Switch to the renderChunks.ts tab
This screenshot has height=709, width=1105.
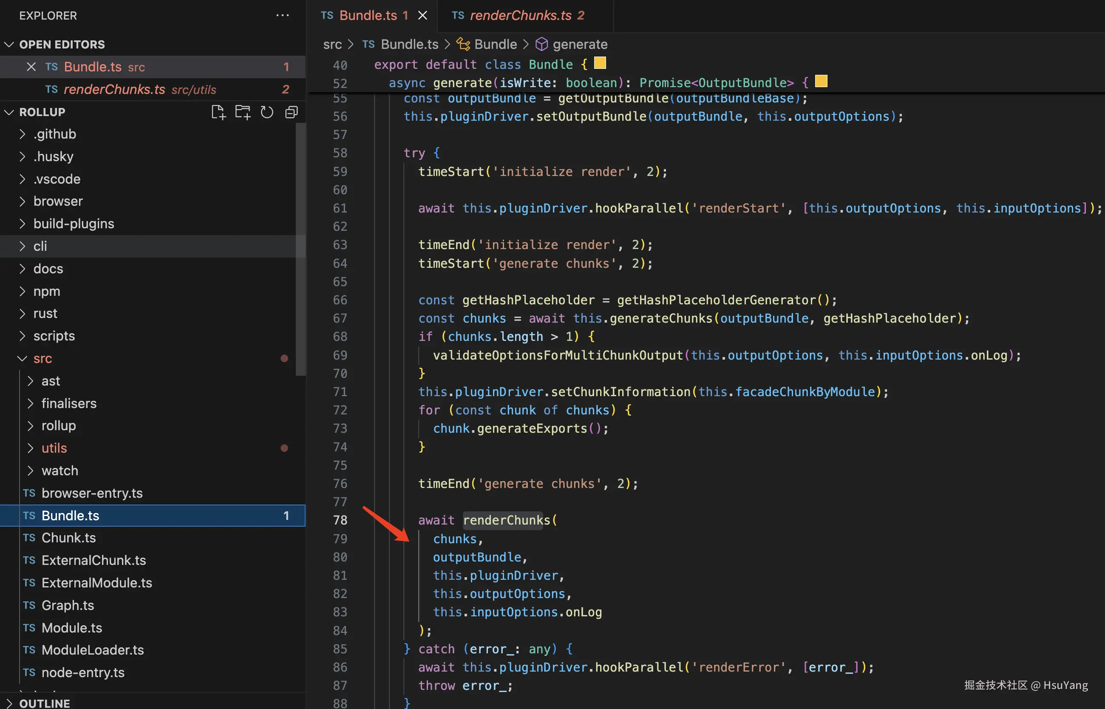pos(520,15)
